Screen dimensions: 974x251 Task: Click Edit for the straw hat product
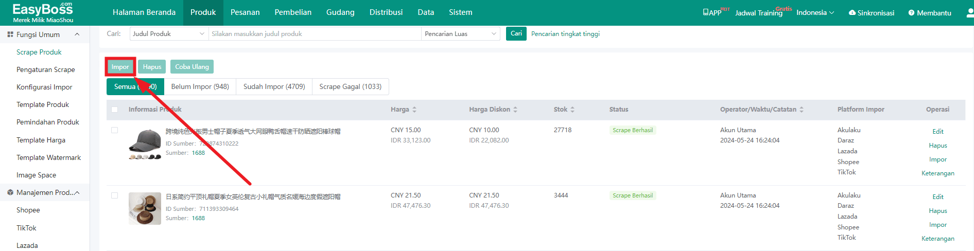pos(938,197)
